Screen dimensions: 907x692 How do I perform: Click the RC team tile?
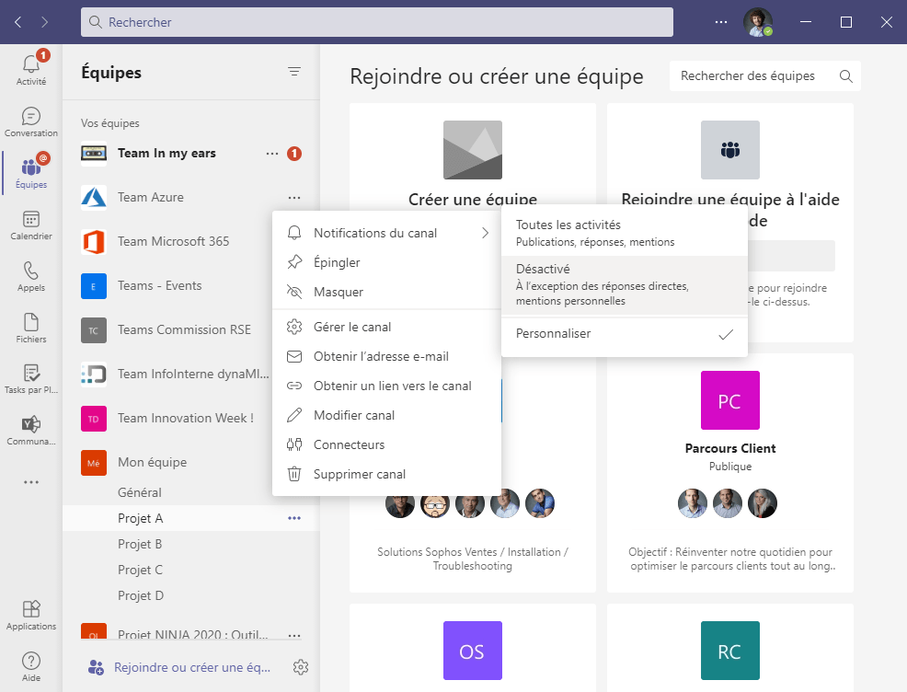(x=730, y=651)
